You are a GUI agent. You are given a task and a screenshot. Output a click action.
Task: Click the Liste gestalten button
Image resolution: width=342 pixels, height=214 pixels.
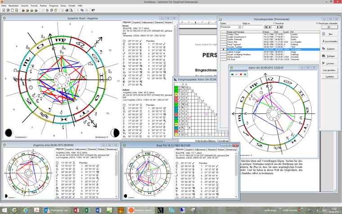[329, 70]
